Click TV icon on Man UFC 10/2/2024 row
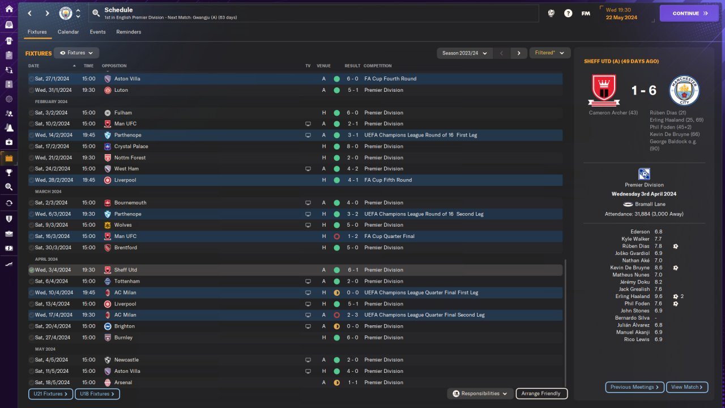 (308, 124)
